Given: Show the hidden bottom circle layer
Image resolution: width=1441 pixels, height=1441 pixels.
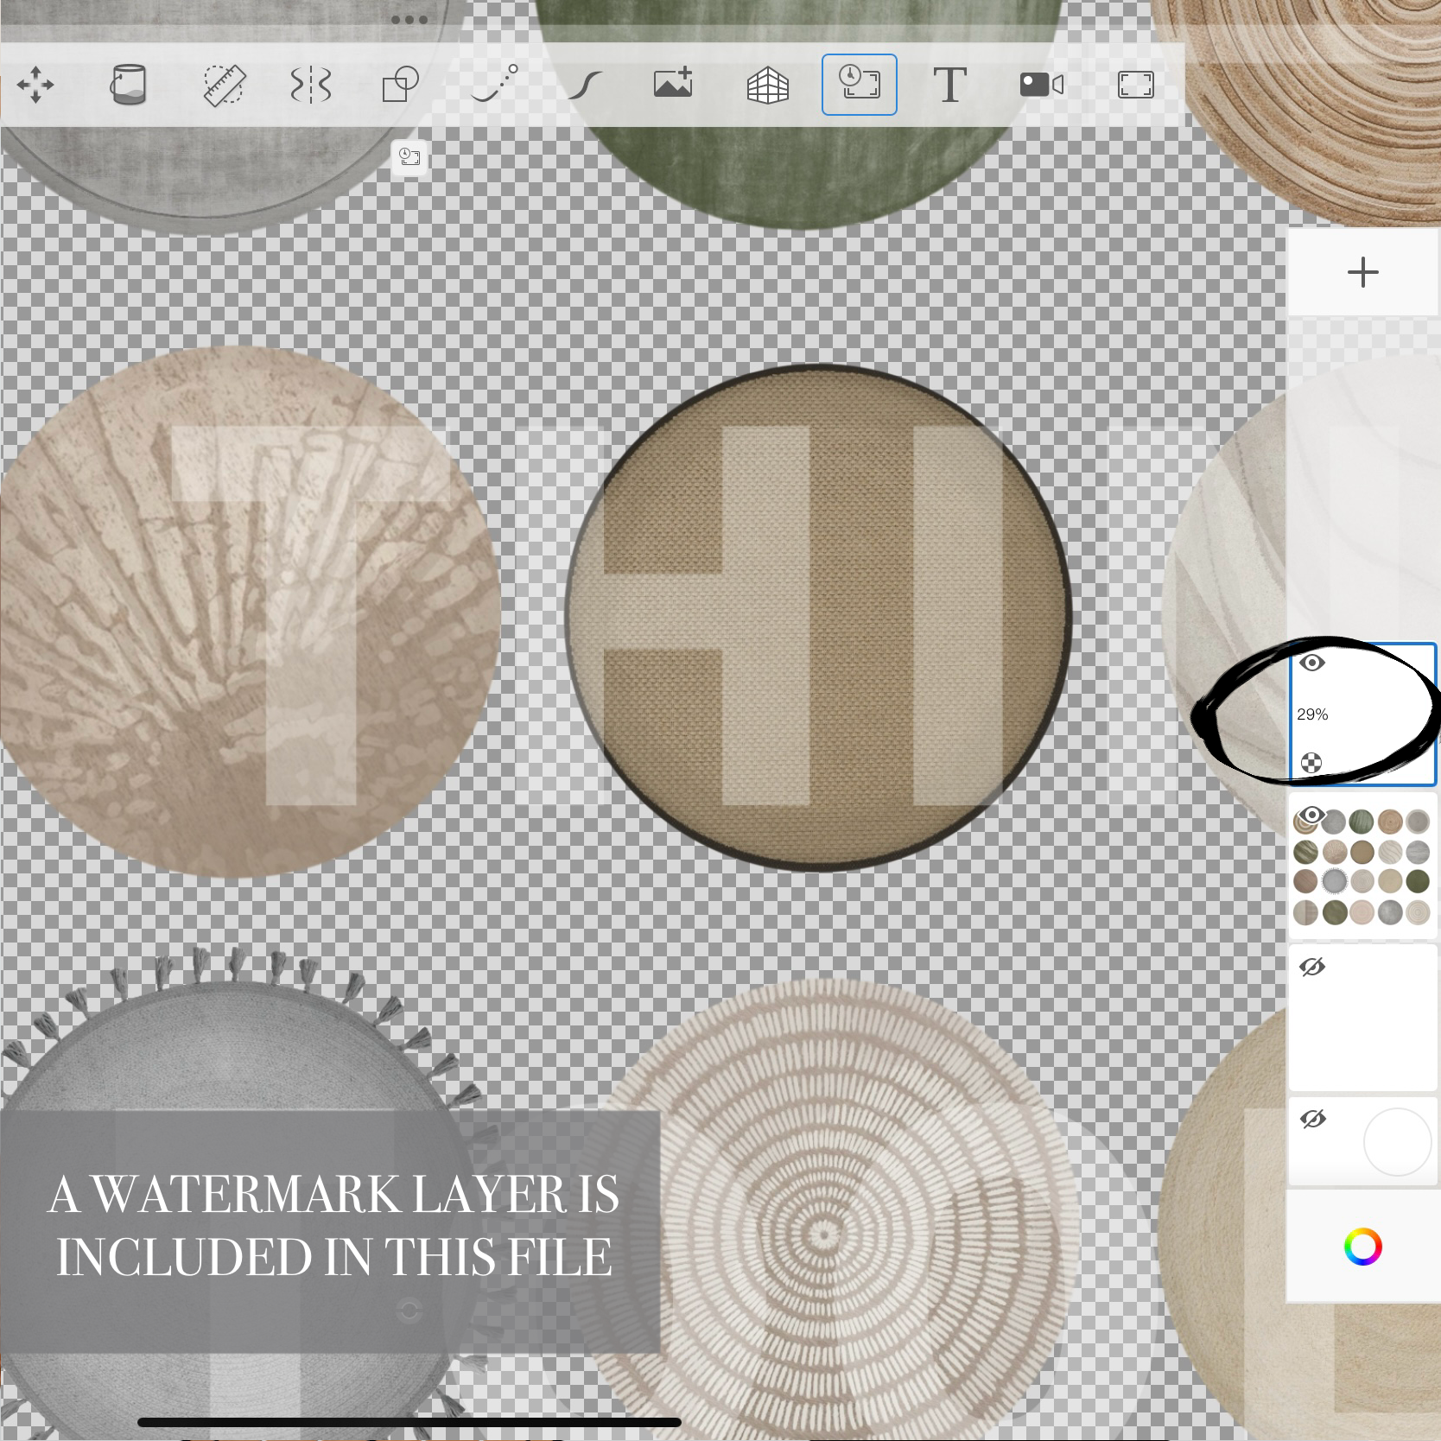Looking at the screenshot, I should click(x=1312, y=1120).
